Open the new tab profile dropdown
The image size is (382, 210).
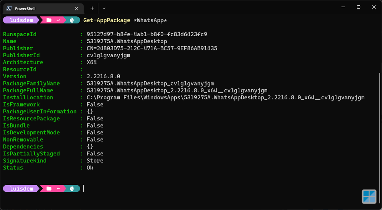[x=104, y=8]
